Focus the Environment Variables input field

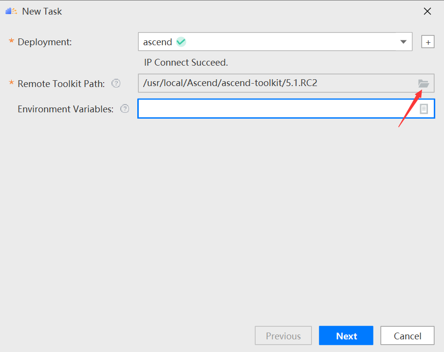tap(286, 108)
